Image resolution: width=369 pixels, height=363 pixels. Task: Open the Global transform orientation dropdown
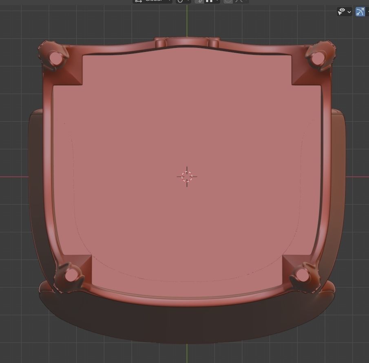point(152,1)
